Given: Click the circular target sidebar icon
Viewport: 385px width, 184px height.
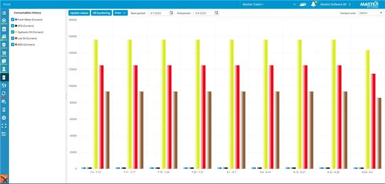Looking at the screenshot, I should tap(4, 21).
